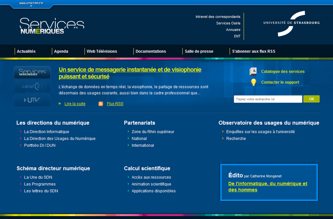Click S'abonner aux flux RSS
The height and width of the screenshot is (219, 333).
point(253,52)
